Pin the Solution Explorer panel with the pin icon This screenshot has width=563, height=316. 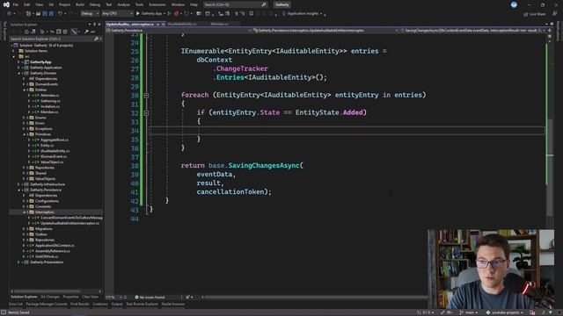click(94, 25)
